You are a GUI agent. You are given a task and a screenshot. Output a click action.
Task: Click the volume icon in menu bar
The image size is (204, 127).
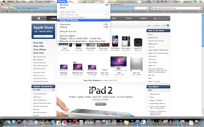pyautogui.click(x=166, y=1)
